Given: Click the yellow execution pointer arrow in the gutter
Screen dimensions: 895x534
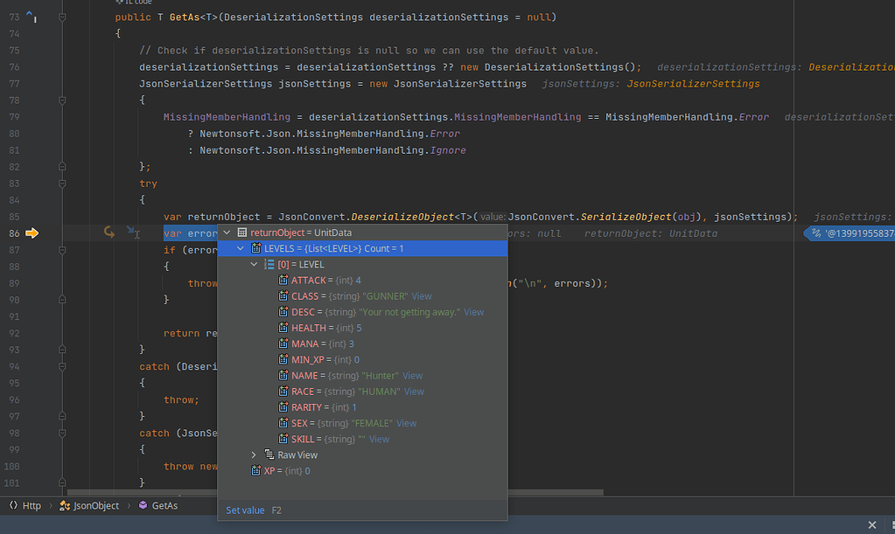Looking at the screenshot, I should click(32, 233).
